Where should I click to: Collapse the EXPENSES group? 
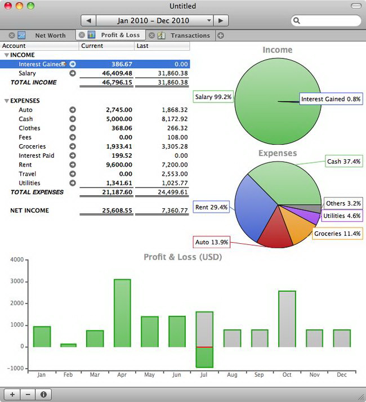[6, 101]
